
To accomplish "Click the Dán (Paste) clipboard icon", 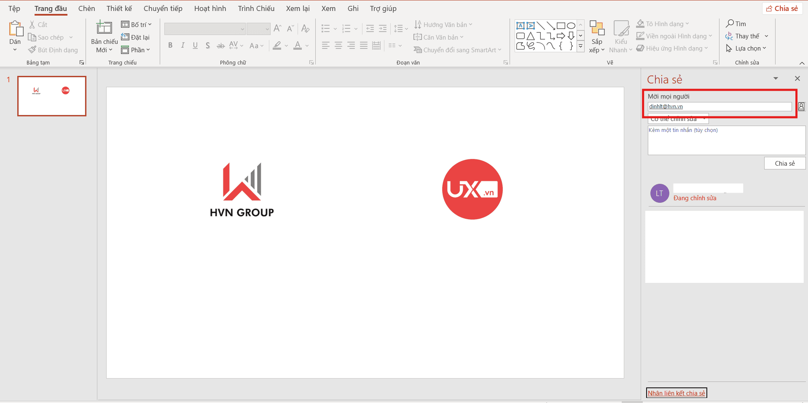I will [x=15, y=29].
